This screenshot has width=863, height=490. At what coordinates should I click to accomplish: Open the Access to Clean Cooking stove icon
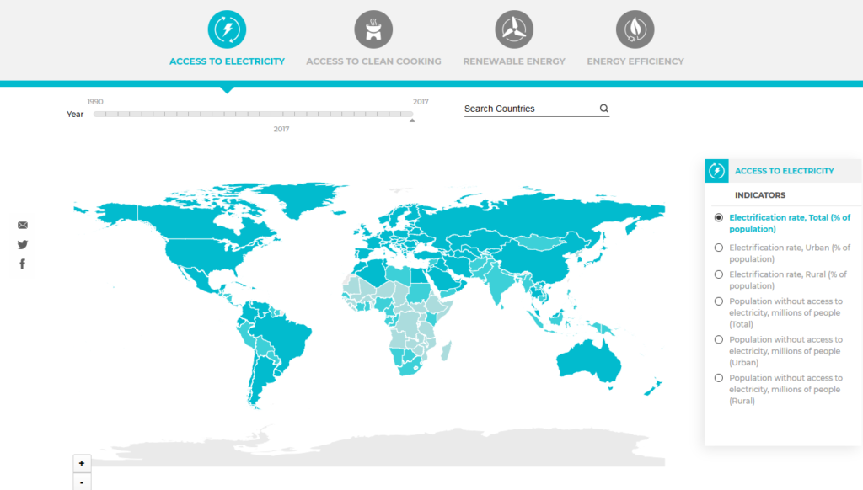pyautogui.click(x=373, y=29)
